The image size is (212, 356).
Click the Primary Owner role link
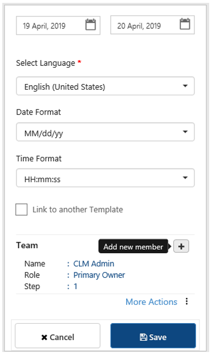tap(99, 275)
